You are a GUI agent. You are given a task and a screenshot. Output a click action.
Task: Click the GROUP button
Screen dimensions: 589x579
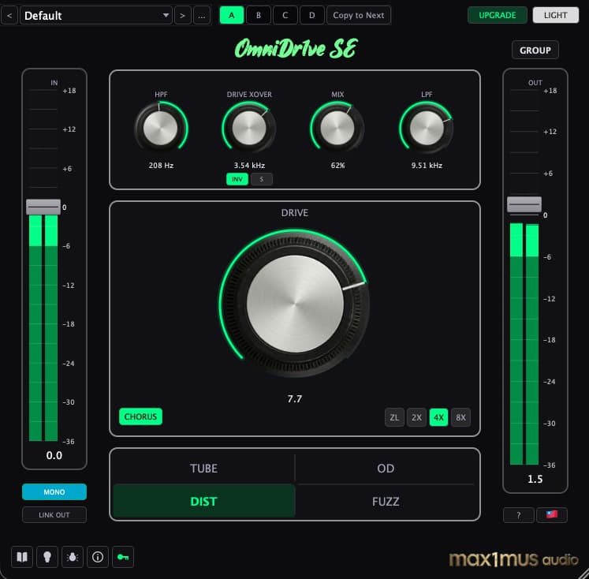535,50
